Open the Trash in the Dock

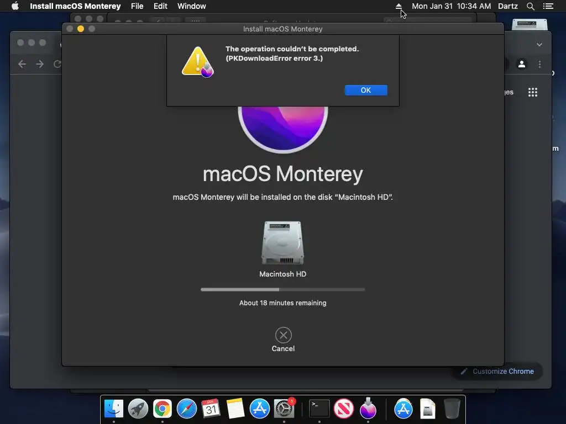[x=452, y=409]
